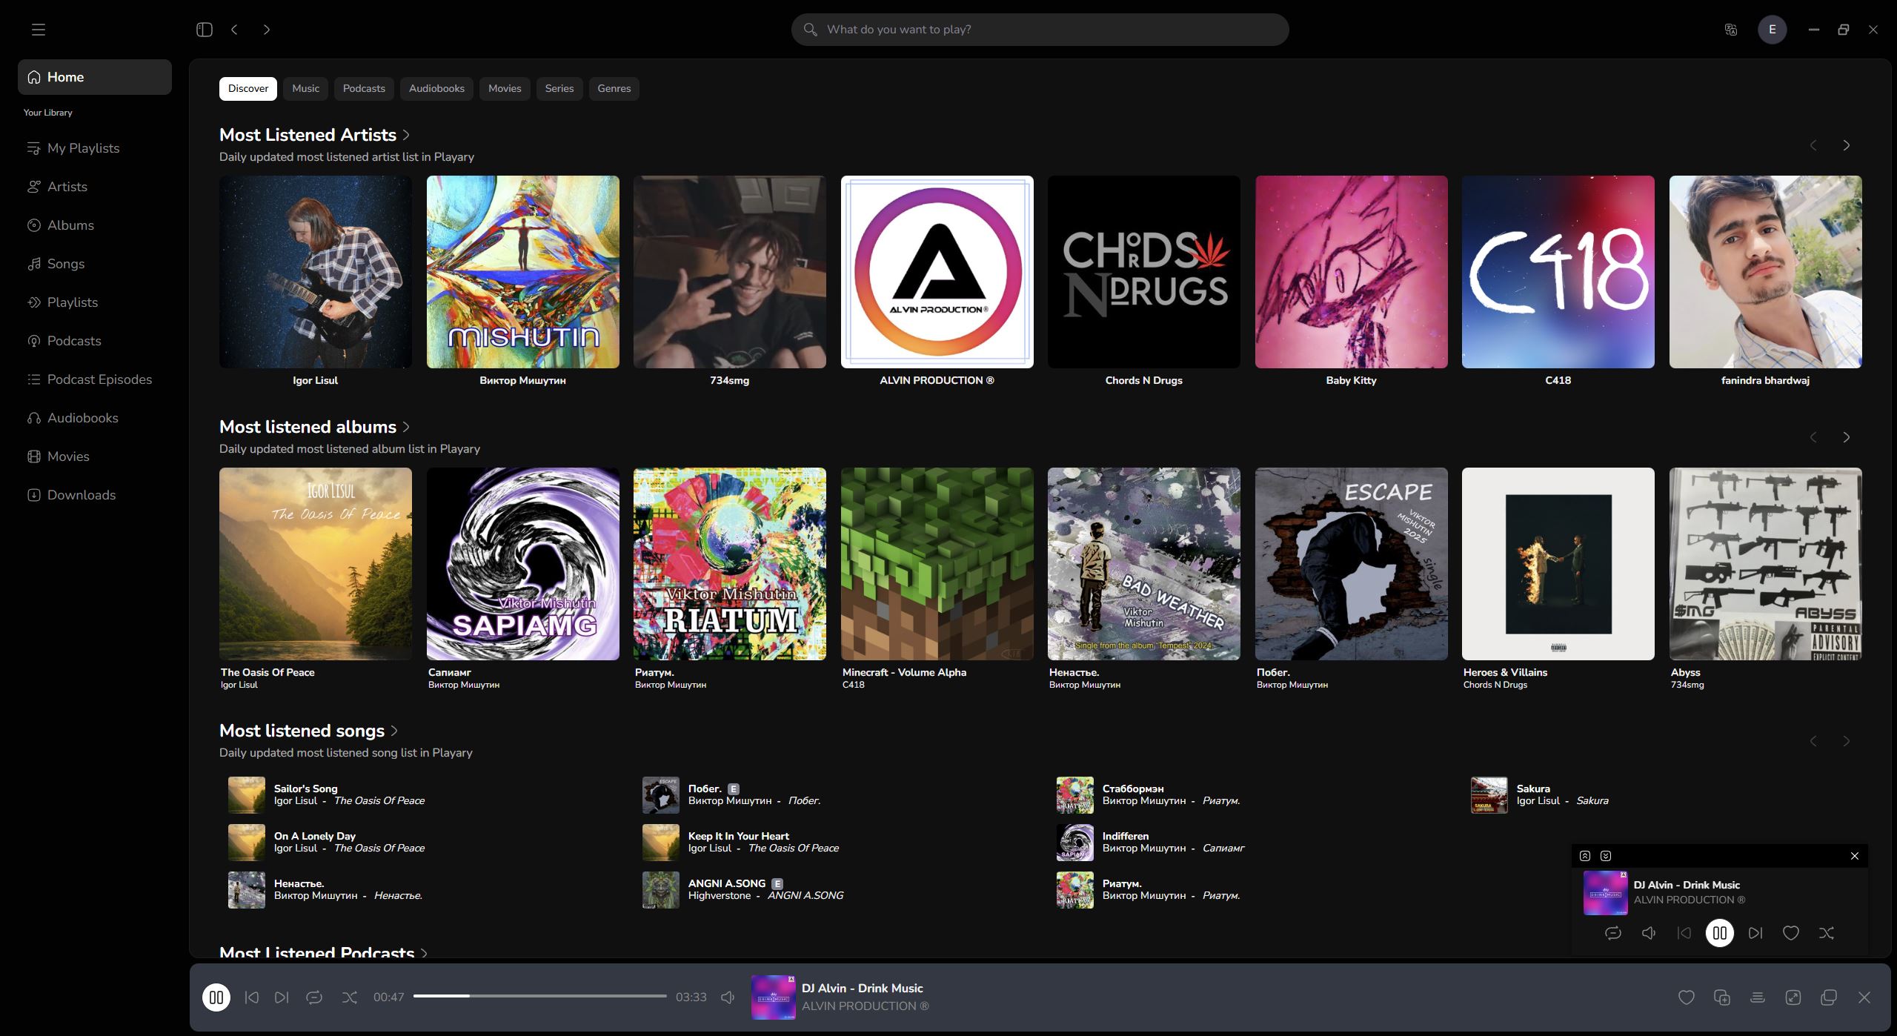
Task: Open the user profile avatar E
Action: 1773,30
